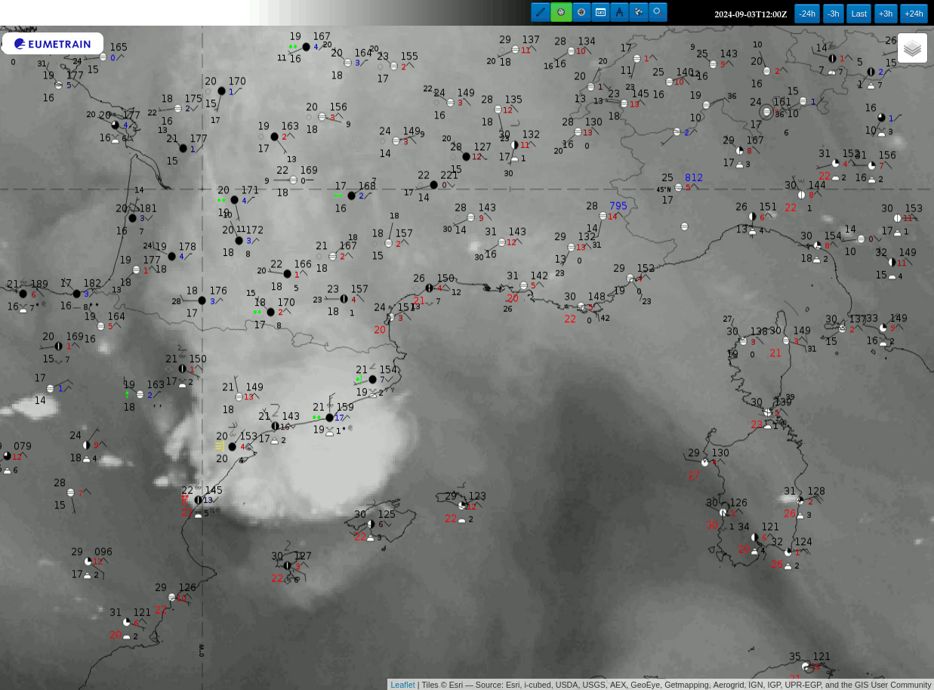The width and height of the screenshot is (934, 690).
Task: Click the EUMETRAIN logo
Action: pyautogui.click(x=53, y=44)
